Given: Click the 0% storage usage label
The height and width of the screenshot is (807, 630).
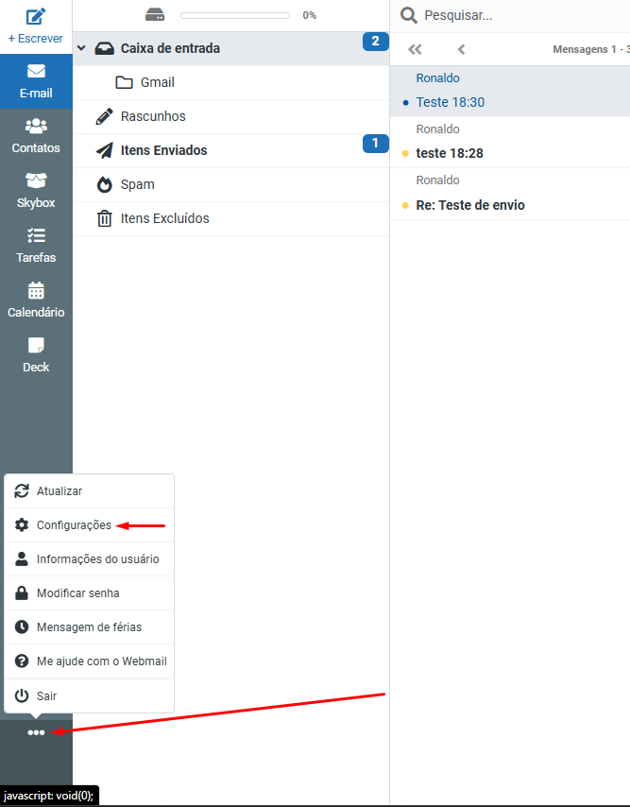Looking at the screenshot, I should (x=310, y=15).
